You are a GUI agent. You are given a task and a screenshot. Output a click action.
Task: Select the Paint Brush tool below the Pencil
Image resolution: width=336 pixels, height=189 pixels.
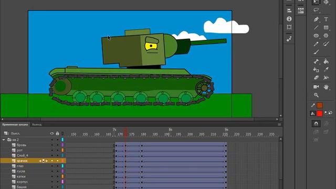click(316, 52)
